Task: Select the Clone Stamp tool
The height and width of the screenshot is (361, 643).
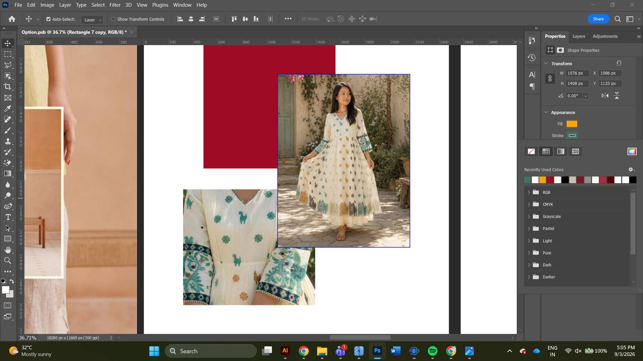Action: (x=8, y=141)
